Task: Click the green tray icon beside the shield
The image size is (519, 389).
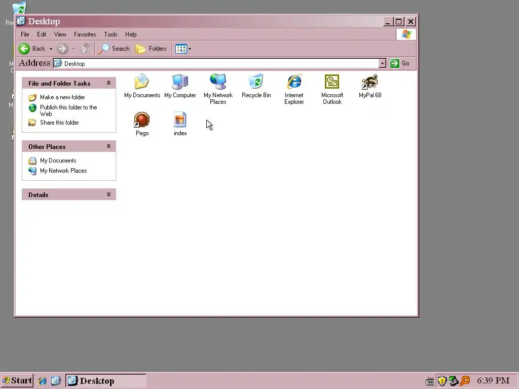Action: tap(453, 381)
